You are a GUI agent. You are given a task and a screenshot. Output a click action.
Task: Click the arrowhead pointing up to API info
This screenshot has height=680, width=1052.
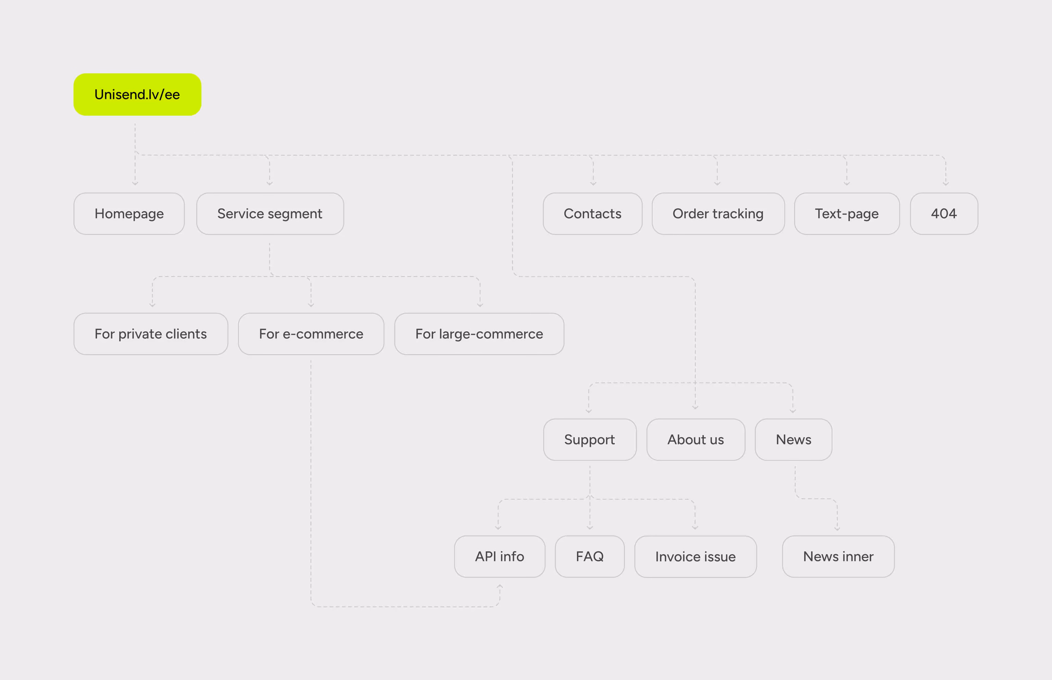[500, 586]
